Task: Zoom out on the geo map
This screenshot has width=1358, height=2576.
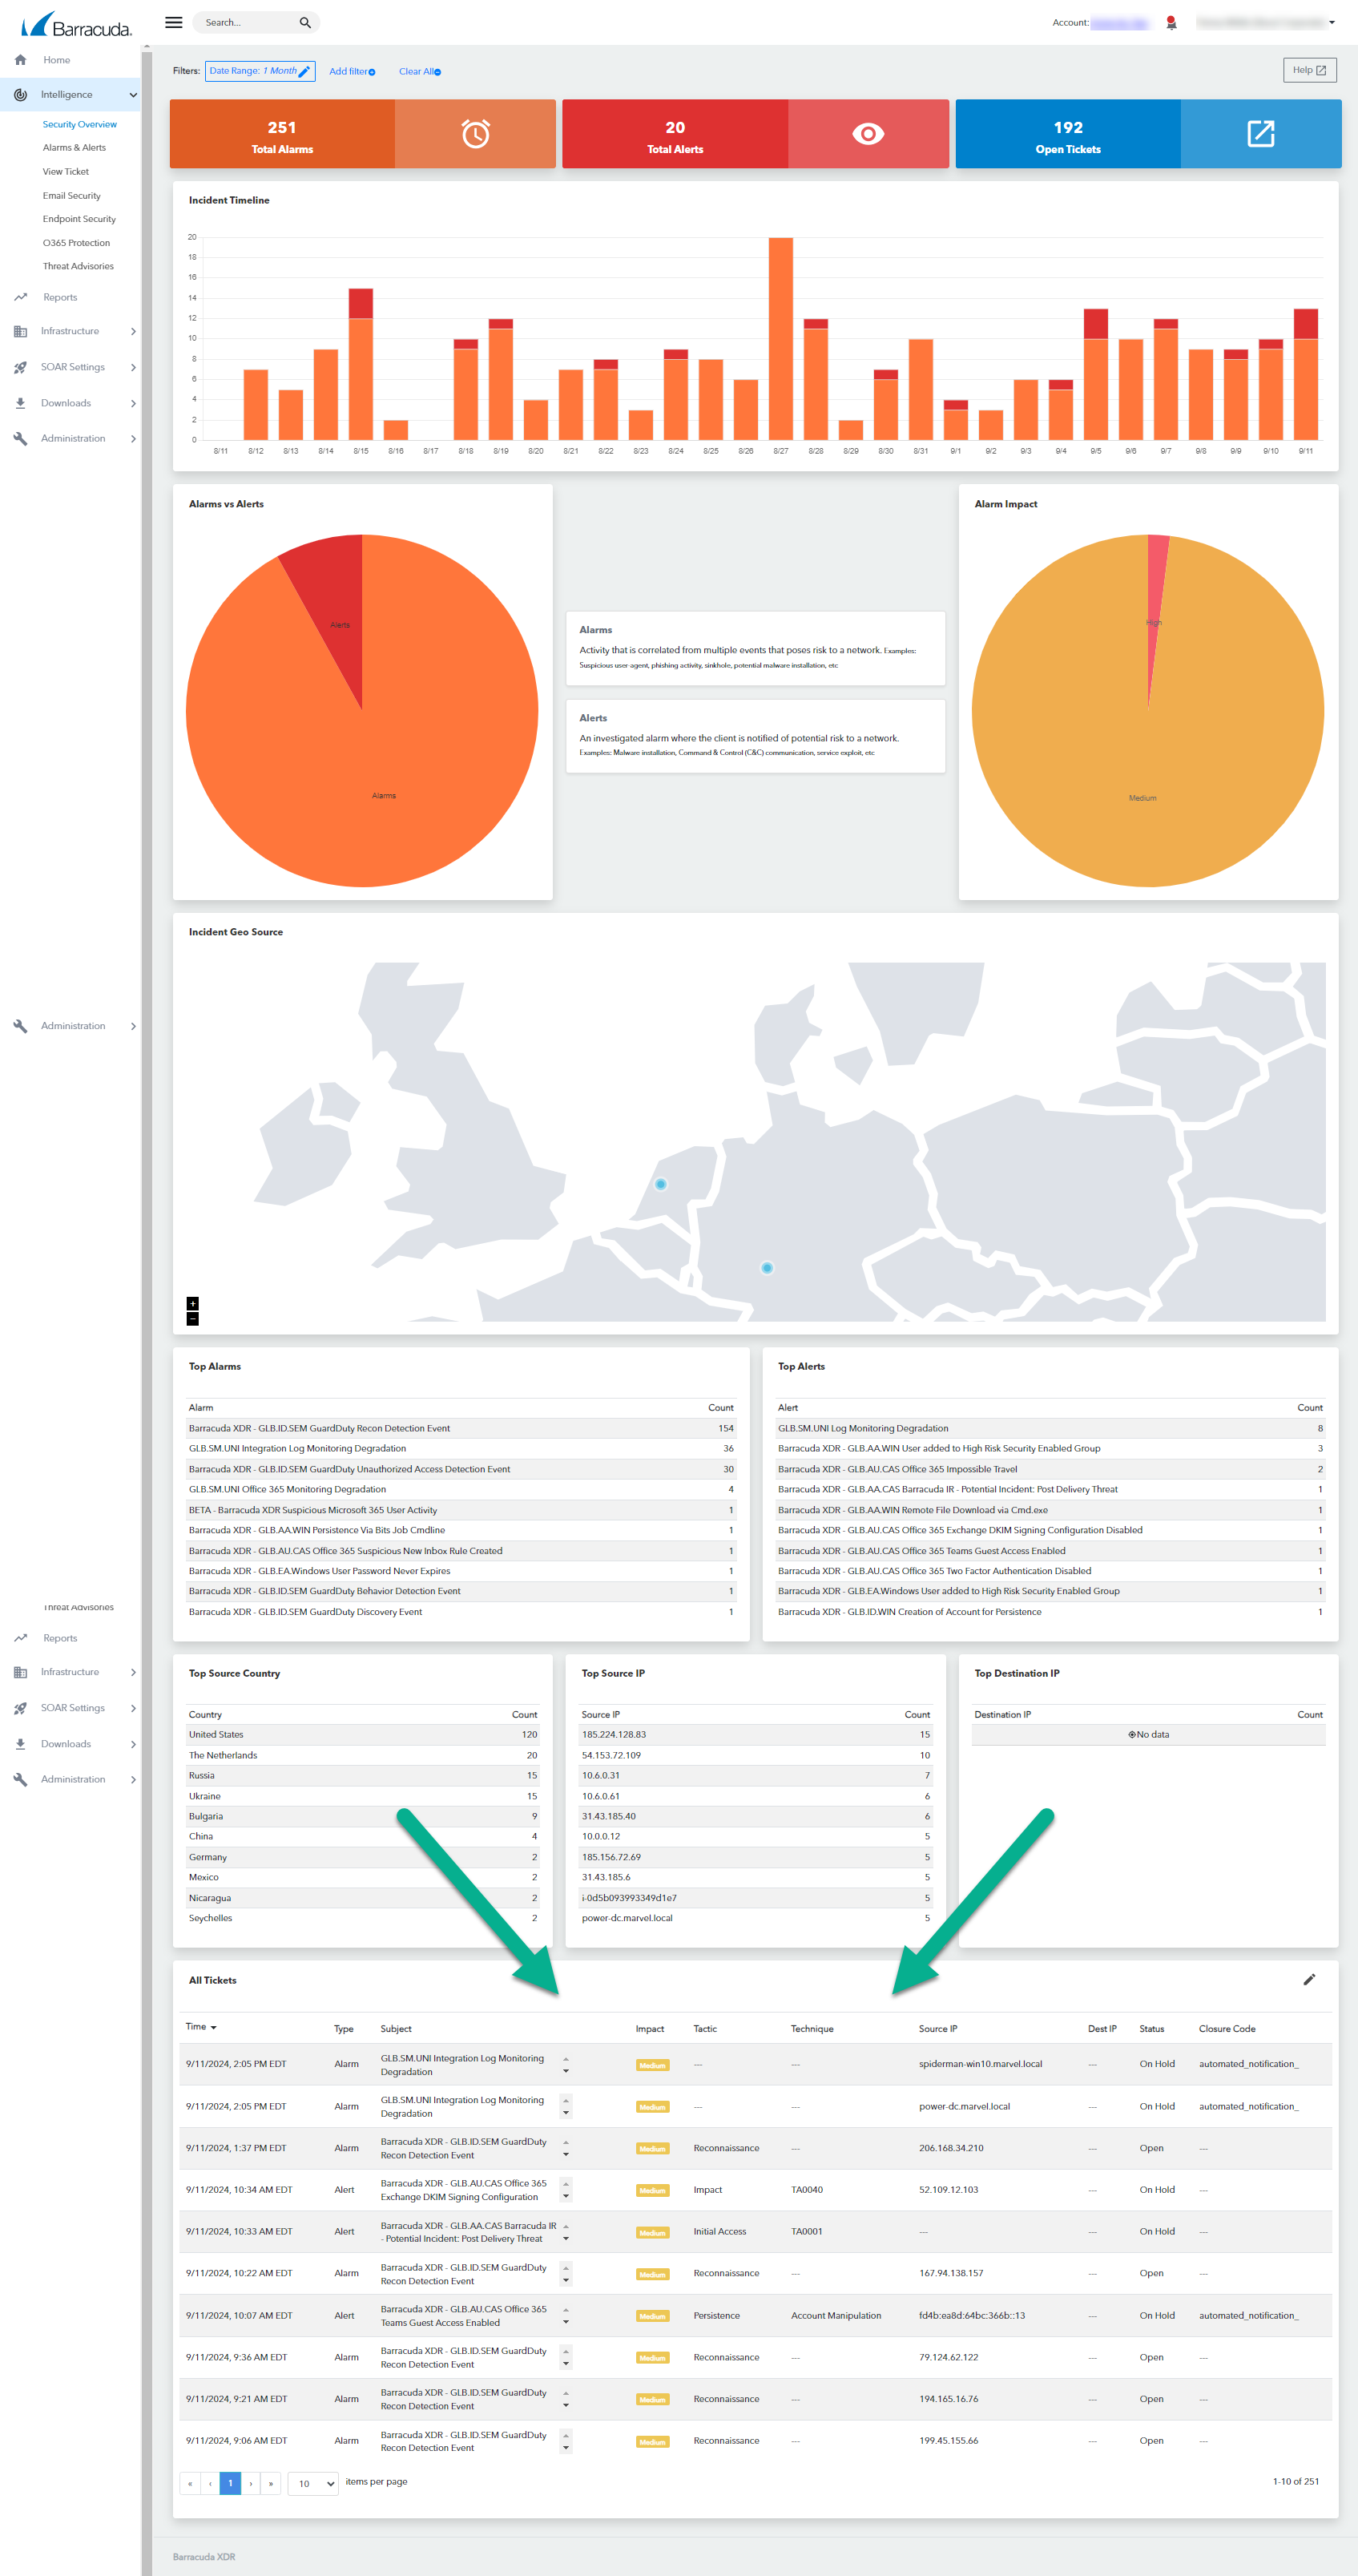Action: [193, 1318]
